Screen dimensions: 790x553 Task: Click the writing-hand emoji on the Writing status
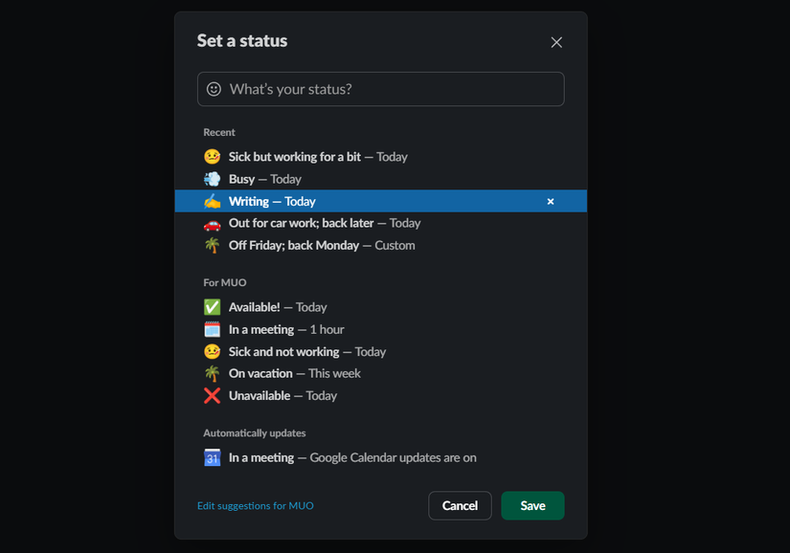click(x=212, y=201)
